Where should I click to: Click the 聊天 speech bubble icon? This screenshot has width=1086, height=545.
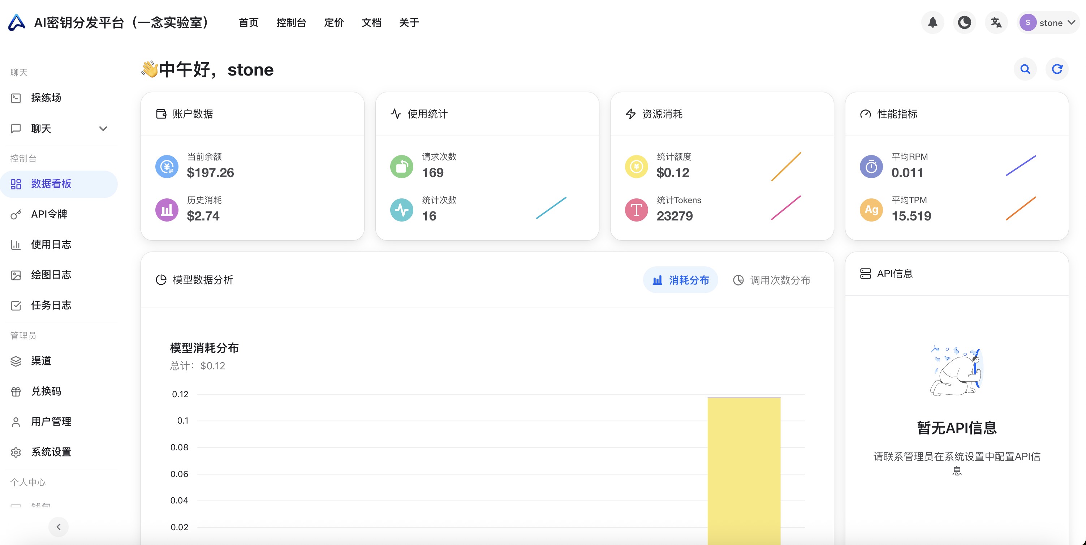tap(16, 129)
